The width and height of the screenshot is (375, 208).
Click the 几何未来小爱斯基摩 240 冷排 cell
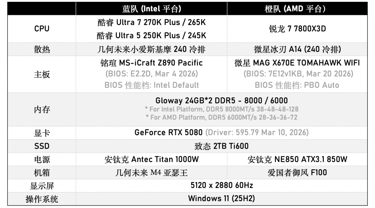tap(152, 49)
